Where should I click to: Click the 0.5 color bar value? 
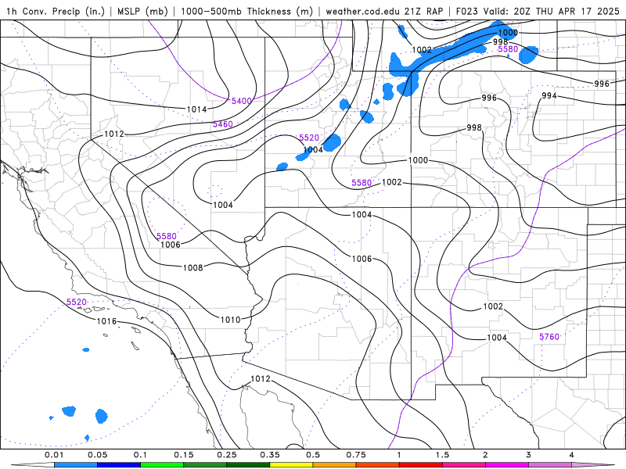coord(313,455)
